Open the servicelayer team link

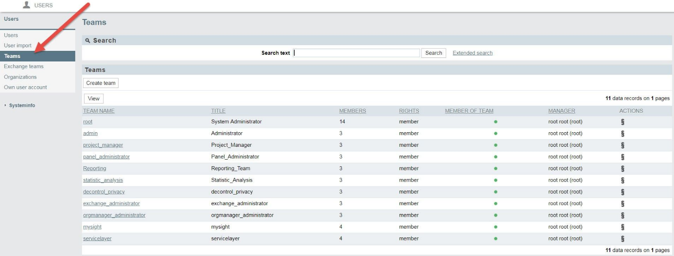point(97,239)
